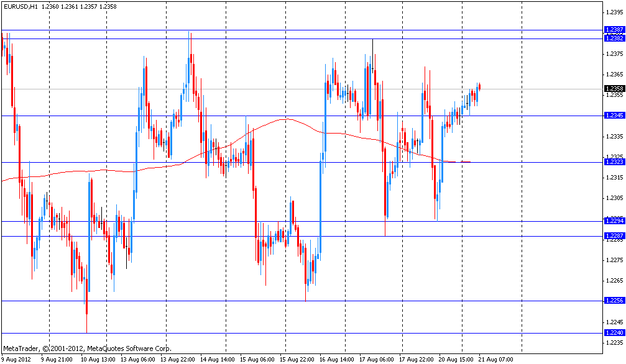
Task: Select the 1.2382 price level tag
Action: (614, 38)
